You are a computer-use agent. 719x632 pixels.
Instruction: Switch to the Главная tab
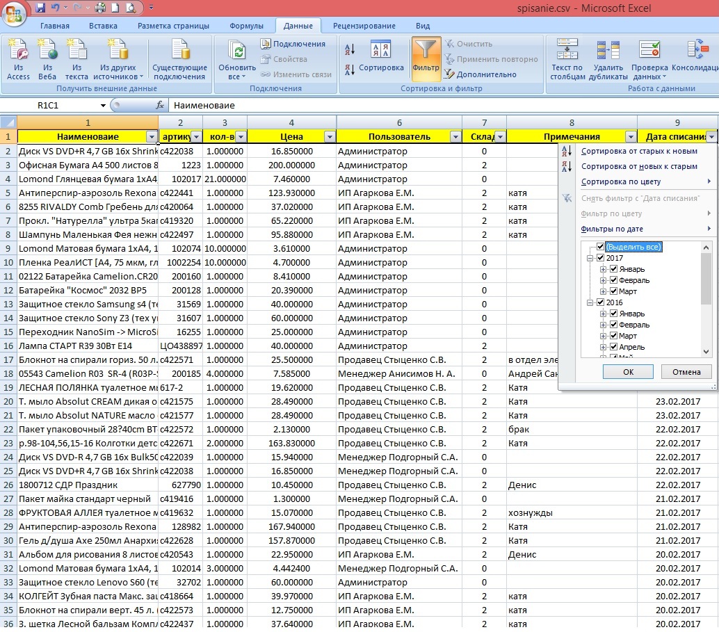[x=54, y=26]
